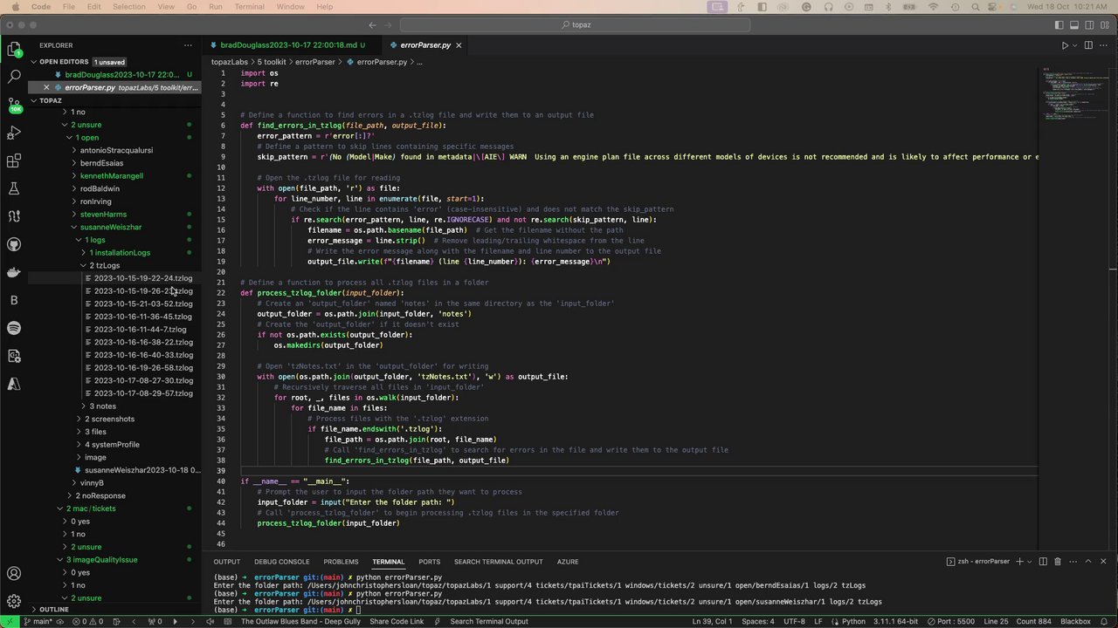Open the Azure A icon in activity bar
Screen dimensions: 1118x628
tap(14, 384)
